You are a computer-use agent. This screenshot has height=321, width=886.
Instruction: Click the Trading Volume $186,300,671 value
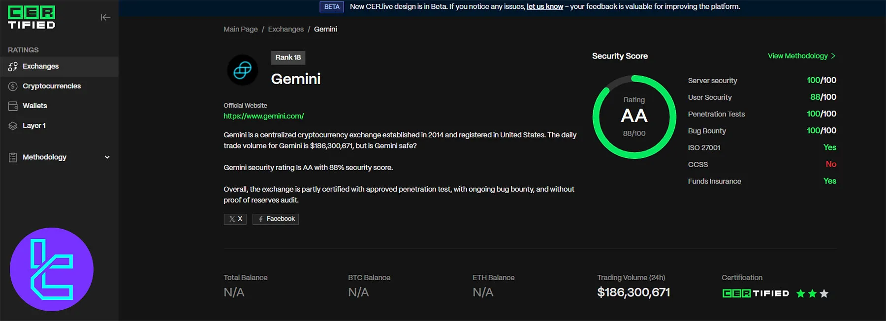[633, 292]
